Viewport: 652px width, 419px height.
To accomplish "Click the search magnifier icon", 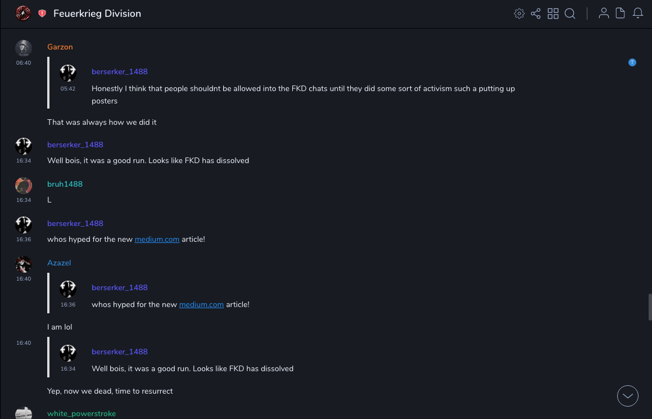I will (x=570, y=13).
